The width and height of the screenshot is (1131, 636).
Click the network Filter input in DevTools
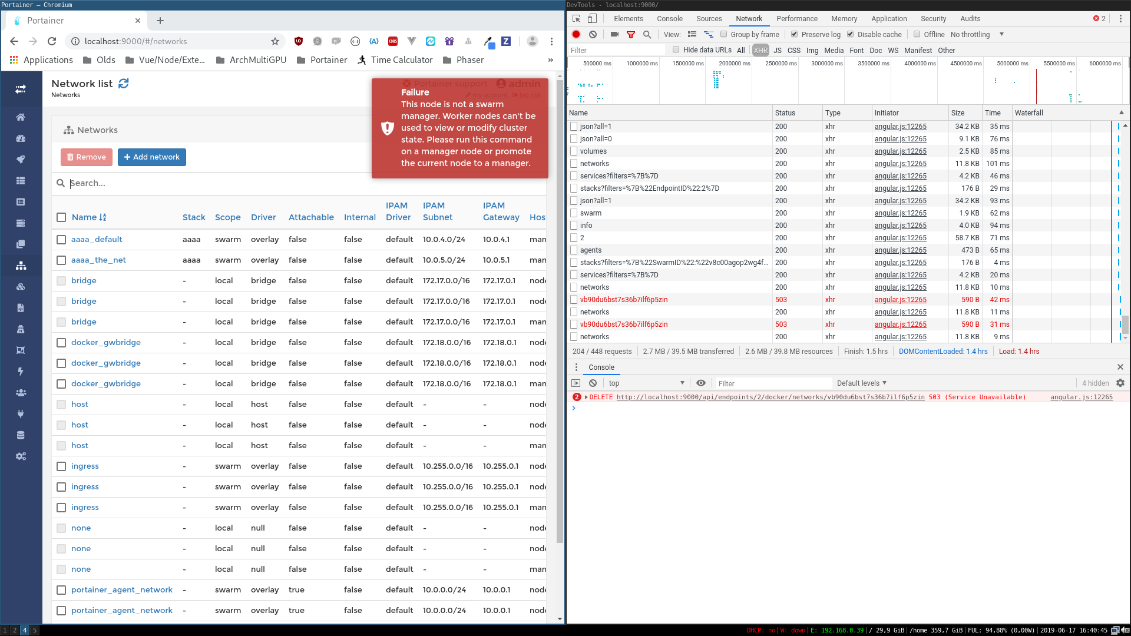click(616, 50)
